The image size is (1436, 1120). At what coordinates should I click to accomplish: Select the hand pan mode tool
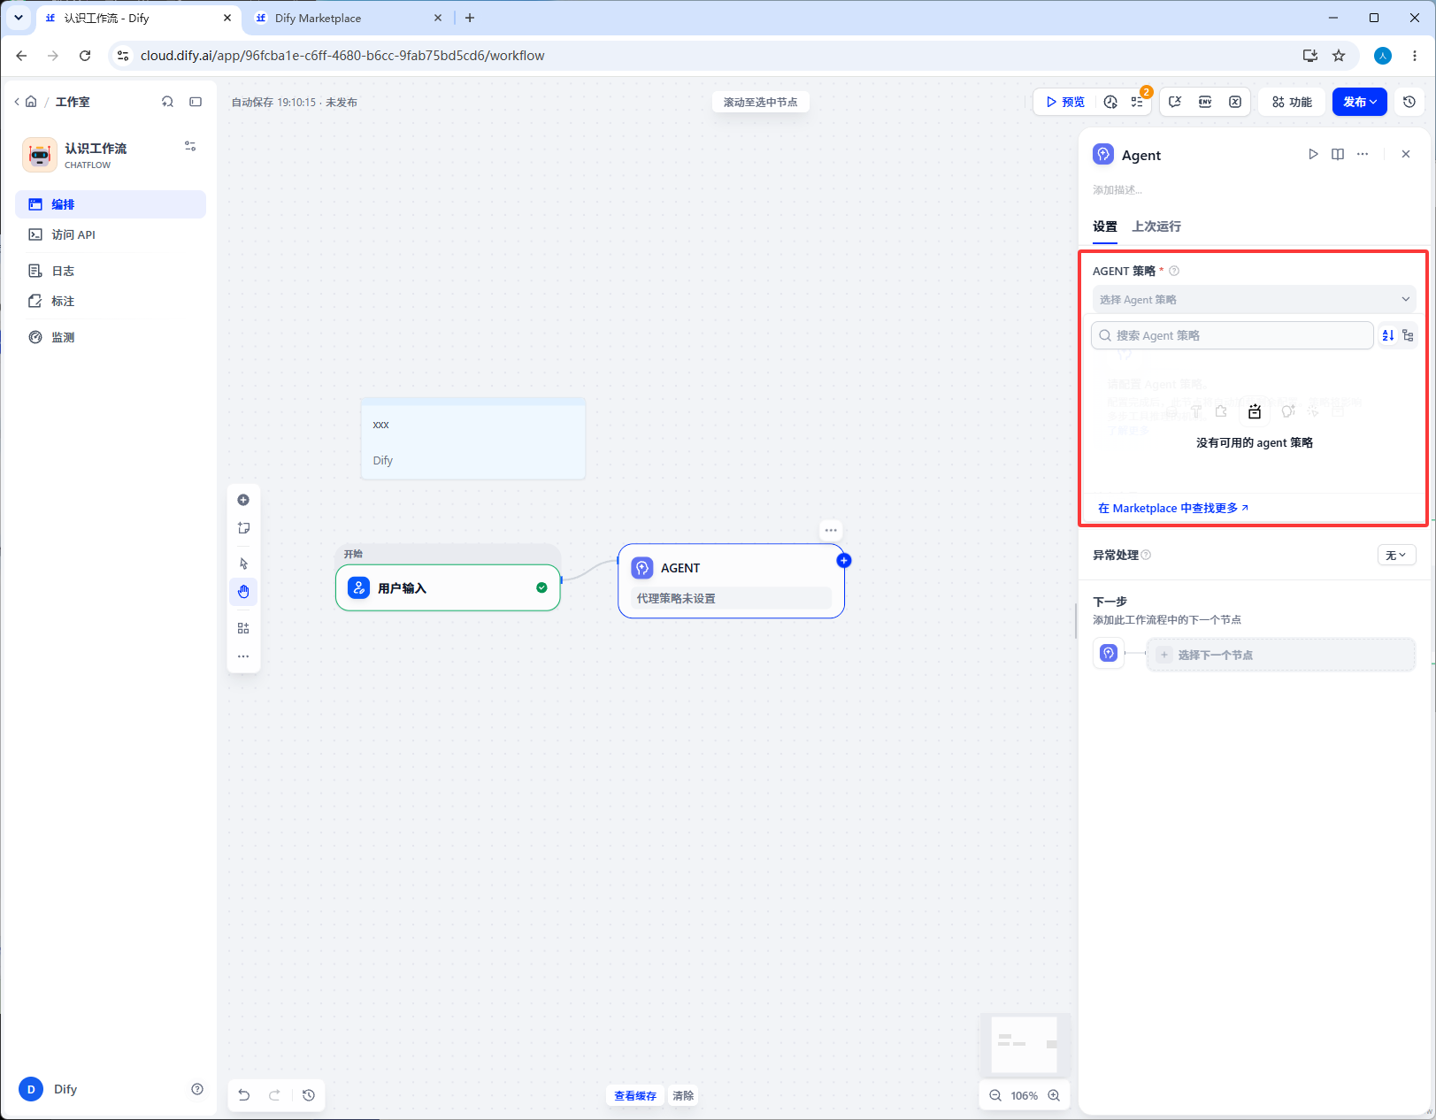pos(243,592)
